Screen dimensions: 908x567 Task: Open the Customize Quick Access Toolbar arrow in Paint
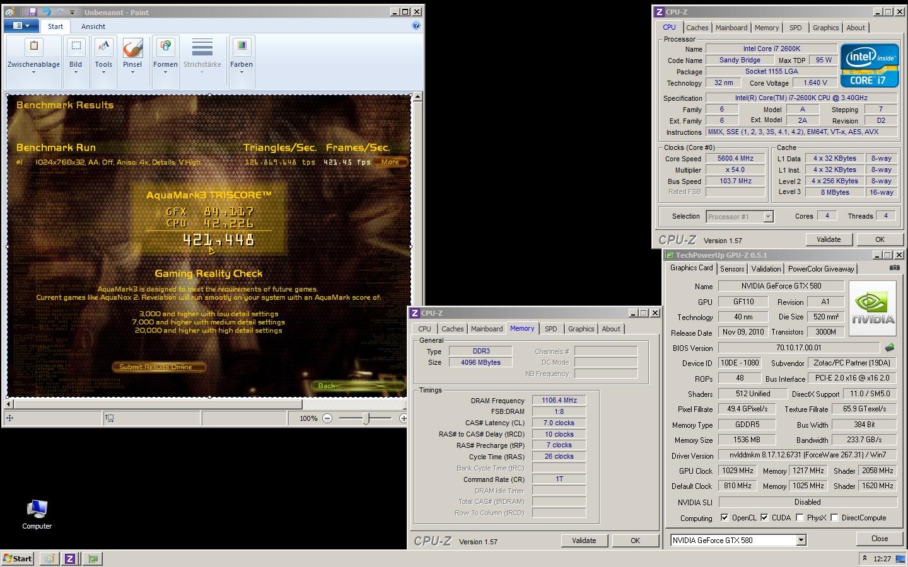72,12
